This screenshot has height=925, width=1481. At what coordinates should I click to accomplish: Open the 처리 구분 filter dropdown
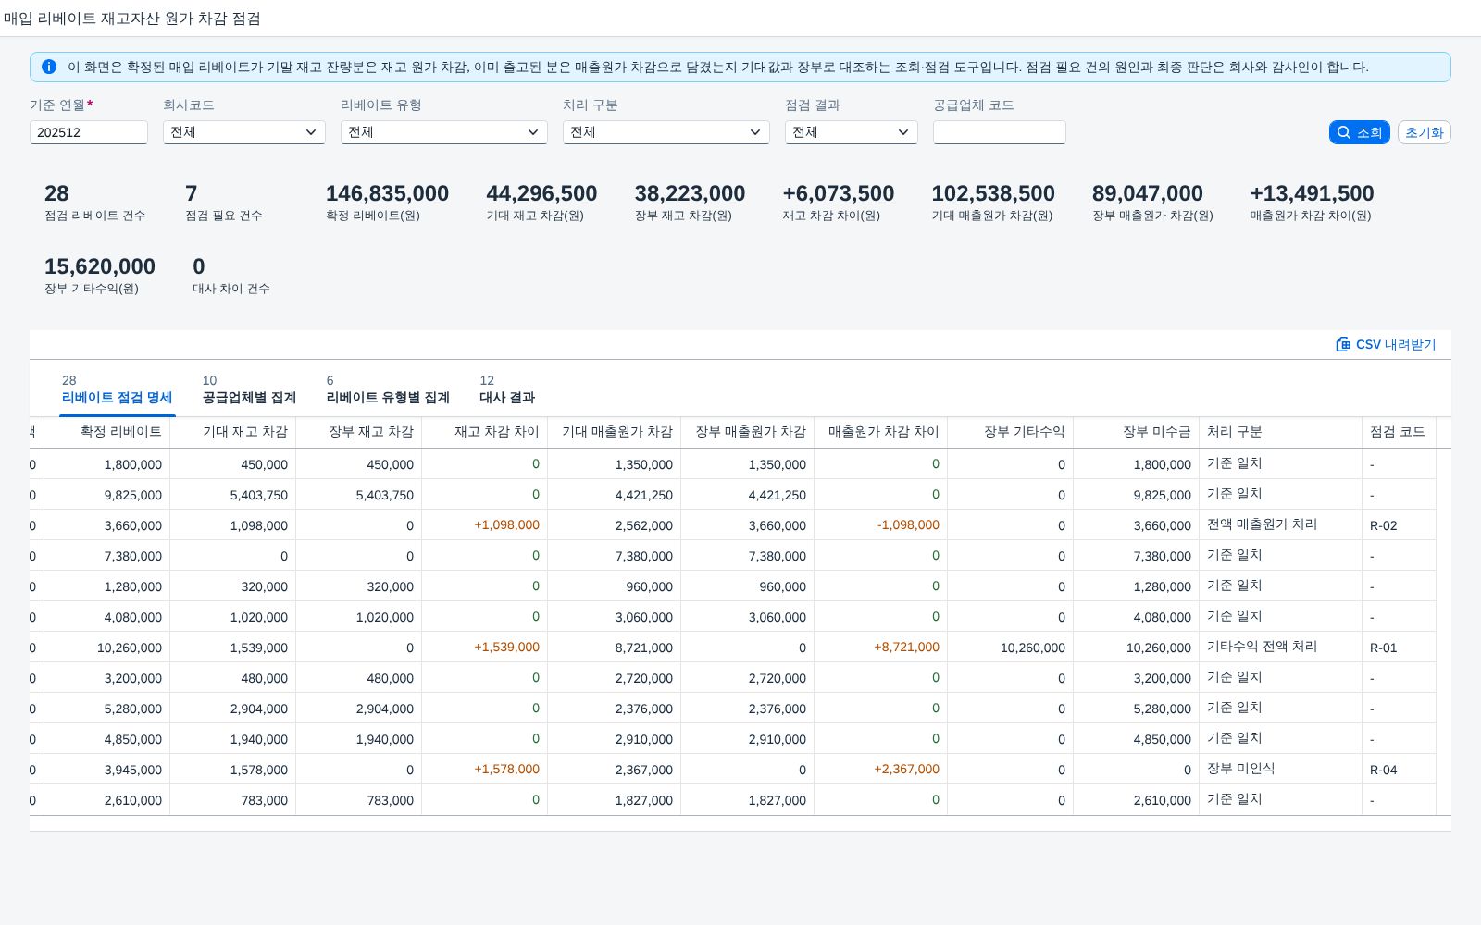pyautogui.click(x=666, y=132)
